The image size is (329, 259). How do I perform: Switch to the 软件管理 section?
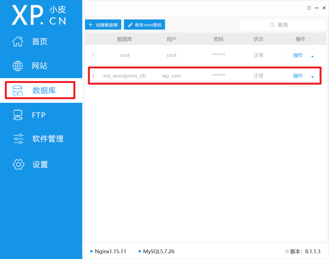(48, 139)
